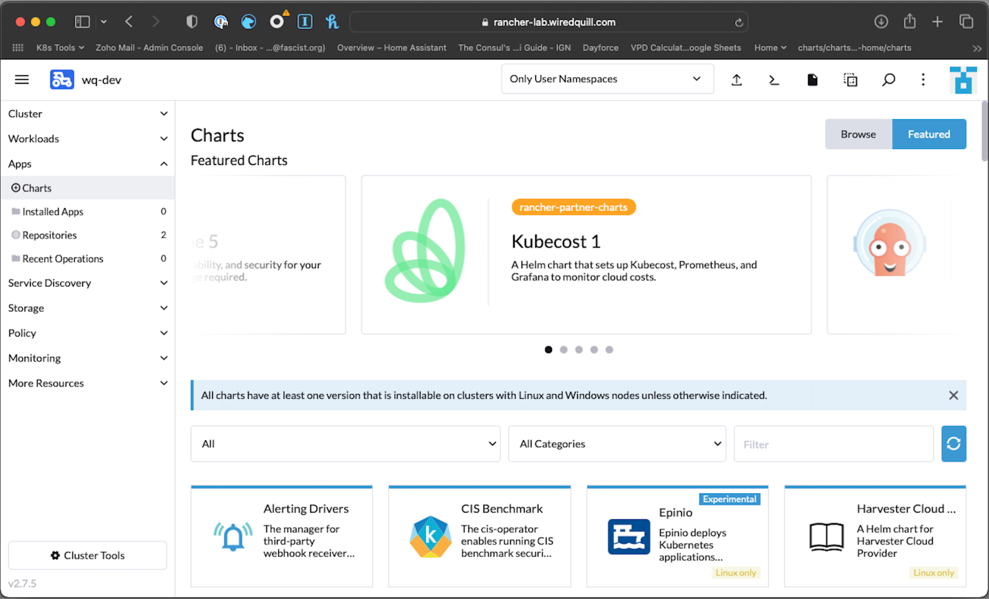Open Recent Operations in sidebar
The height and width of the screenshot is (599, 989).
tap(88, 258)
